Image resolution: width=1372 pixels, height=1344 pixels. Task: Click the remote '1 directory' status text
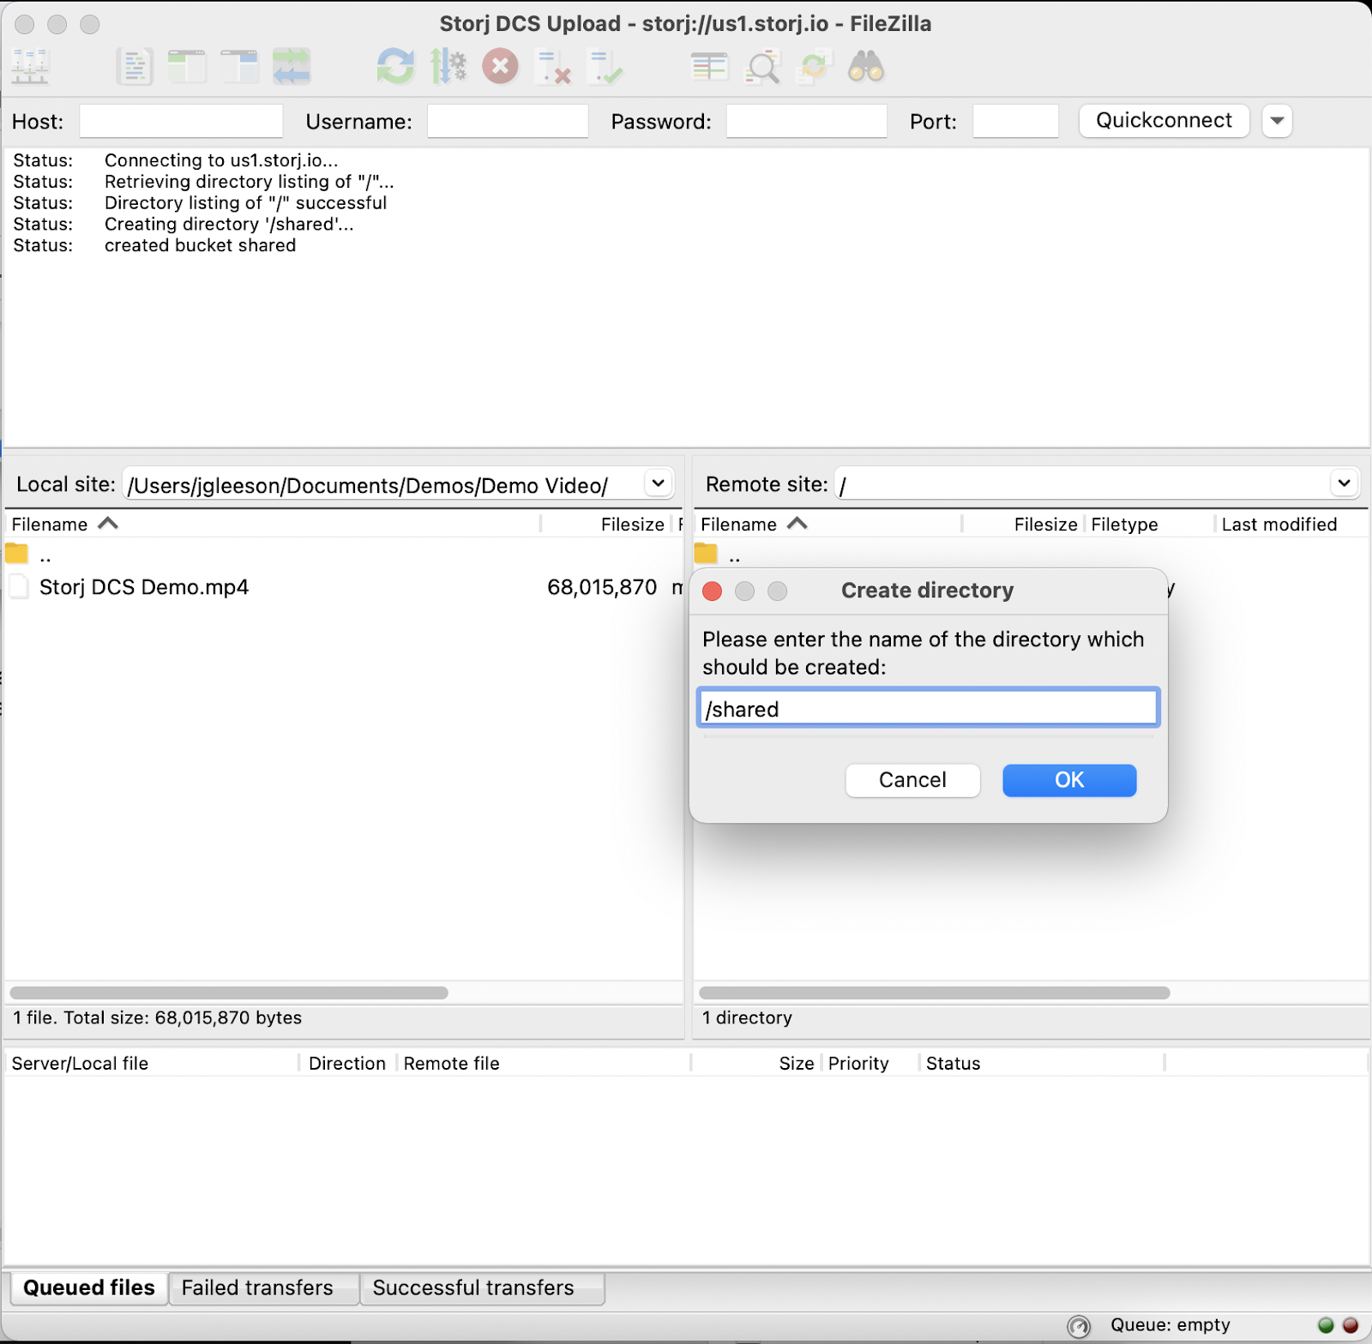point(747,1017)
